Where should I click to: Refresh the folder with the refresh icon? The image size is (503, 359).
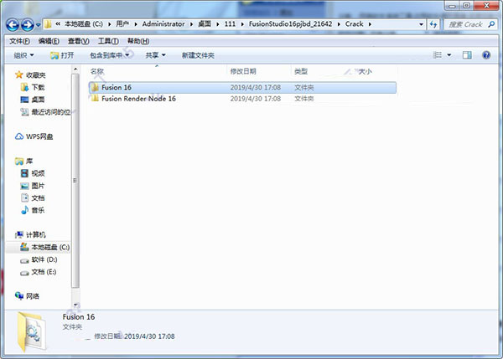coord(433,24)
